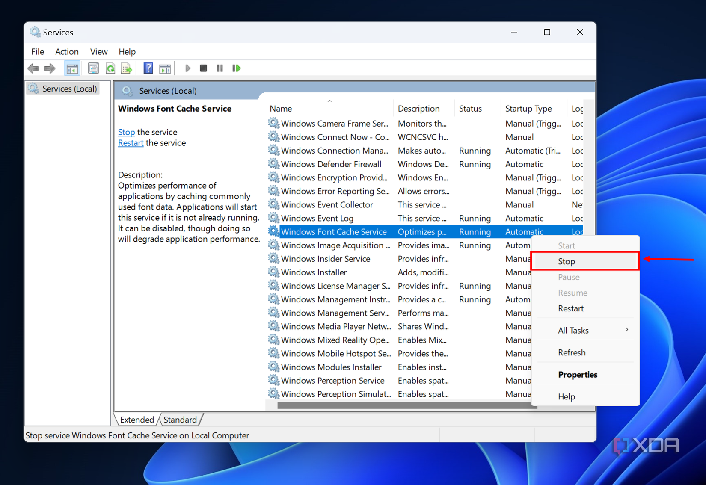Open the Help menu in menu bar
The width and height of the screenshot is (706, 485).
127,52
